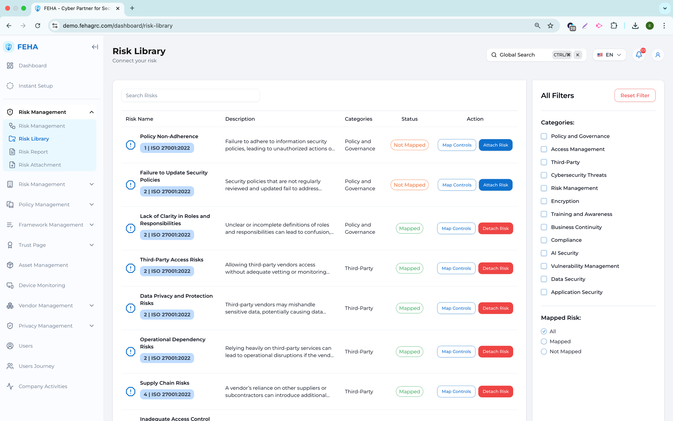The image size is (673, 421).
Task: Detach risk for Supply Chain Risks
Action: (495, 391)
